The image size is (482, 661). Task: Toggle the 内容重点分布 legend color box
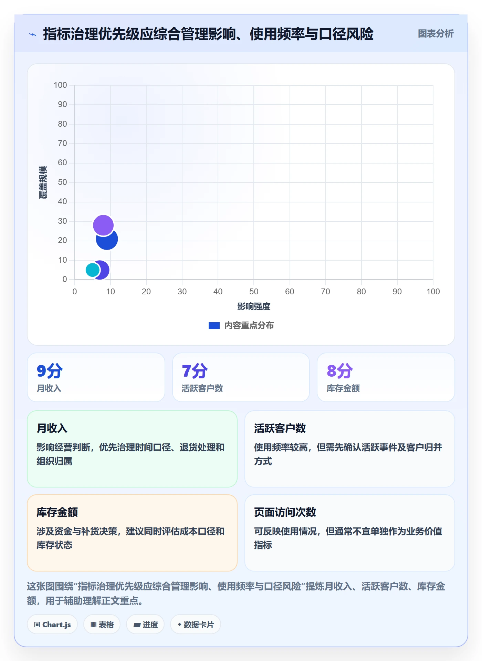pyautogui.click(x=214, y=326)
